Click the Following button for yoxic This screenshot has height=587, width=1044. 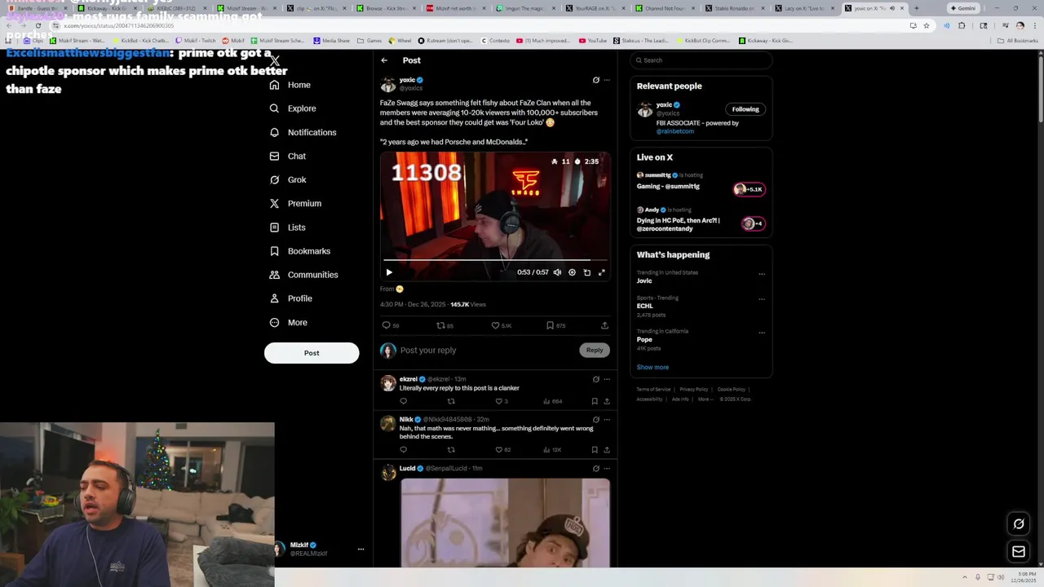pos(745,109)
